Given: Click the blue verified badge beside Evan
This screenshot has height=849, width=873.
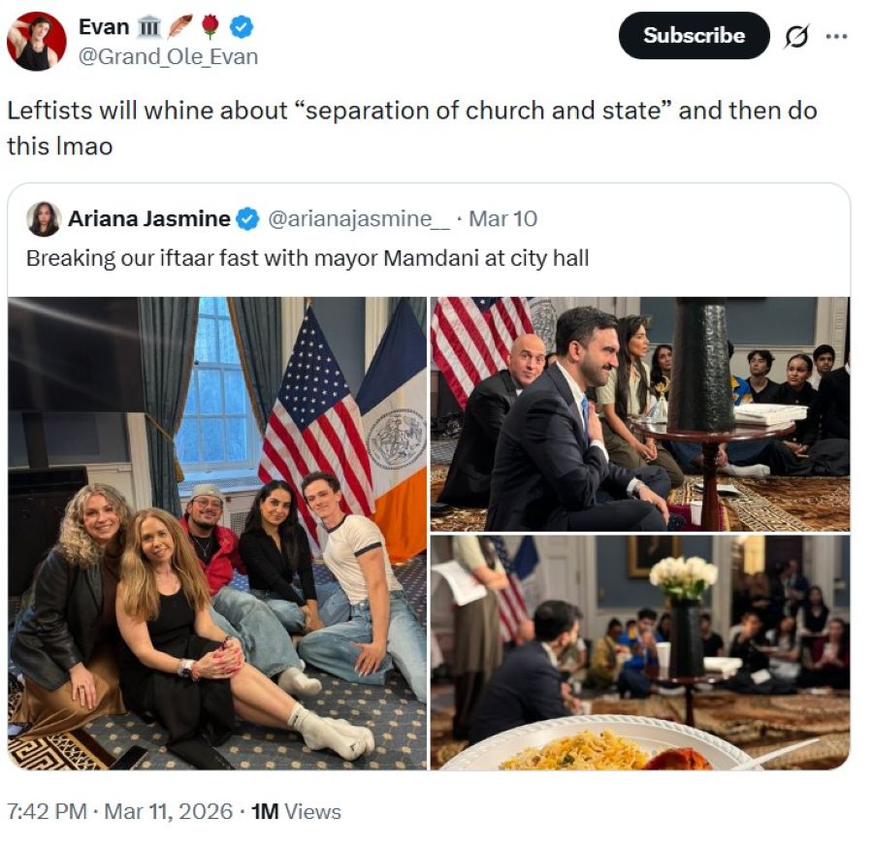Looking at the screenshot, I should pyautogui.click(x=241, y=27).
